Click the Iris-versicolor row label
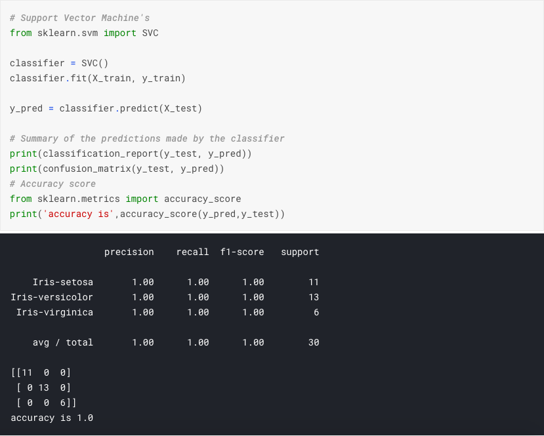This screenshot has height=436, width=544. (52, 297)
